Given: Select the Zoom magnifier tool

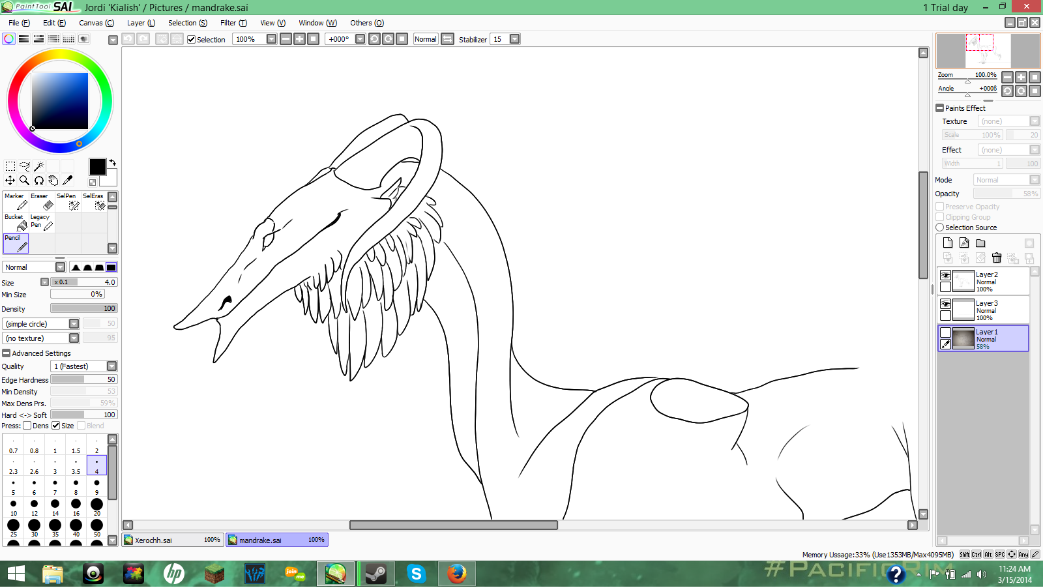Looking at the screenshot, I should tap(24, 181).
